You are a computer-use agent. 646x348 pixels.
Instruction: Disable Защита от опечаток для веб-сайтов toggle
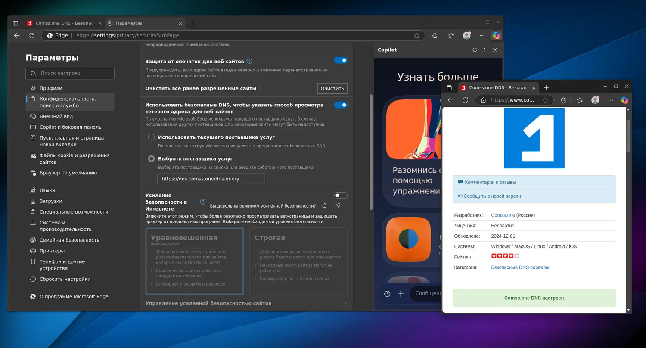tap(341, 61)
